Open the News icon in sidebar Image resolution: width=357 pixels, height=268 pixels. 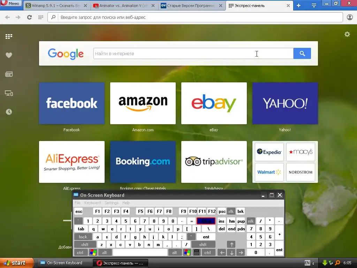tap(9, 74)
